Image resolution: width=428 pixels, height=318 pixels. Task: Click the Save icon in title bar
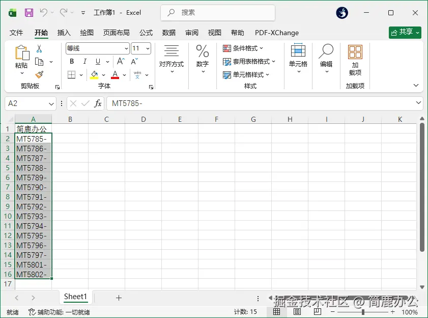point(29,13)
